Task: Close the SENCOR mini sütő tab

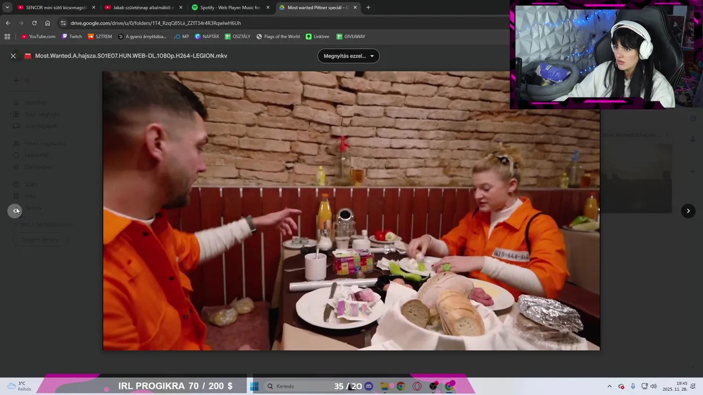Action: (x=93, y=8)
